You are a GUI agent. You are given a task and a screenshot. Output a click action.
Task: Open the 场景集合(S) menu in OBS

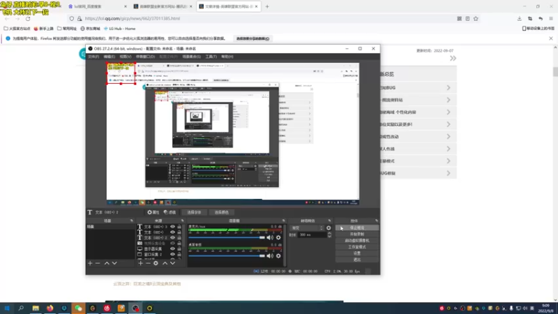click(x=191, y=57)
